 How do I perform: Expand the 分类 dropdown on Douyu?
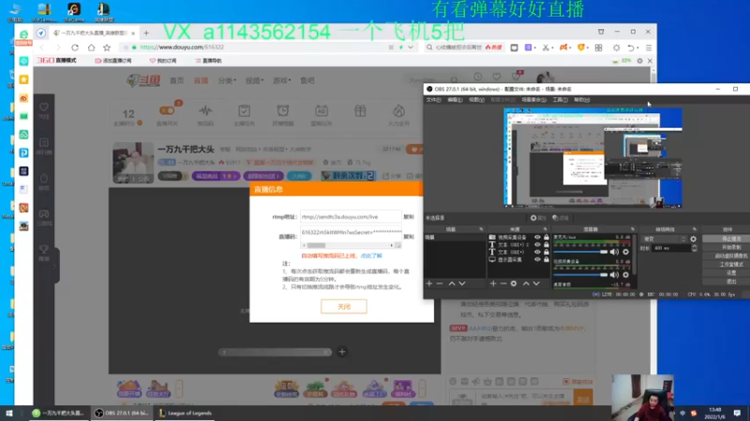[x=227, y=80]
